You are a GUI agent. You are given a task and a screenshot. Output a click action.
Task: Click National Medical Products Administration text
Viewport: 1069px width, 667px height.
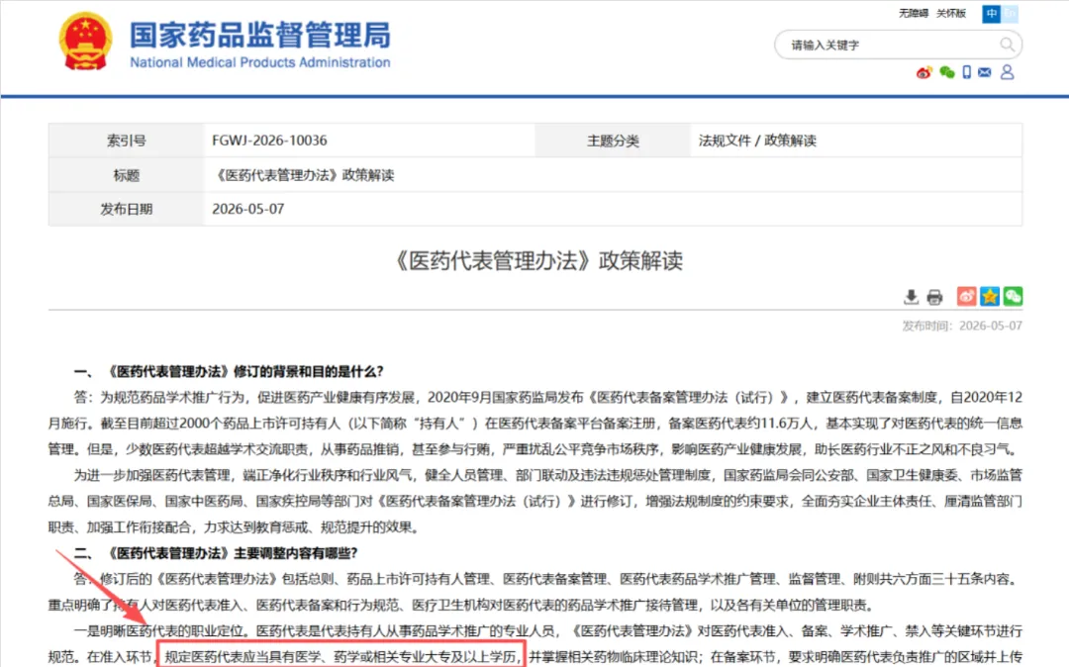(259, 62)
